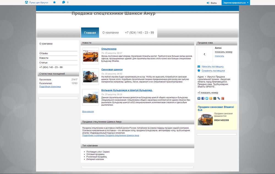Select the +7 (924) 145 - 23 - 99 navigation tab

coord(139,33)
